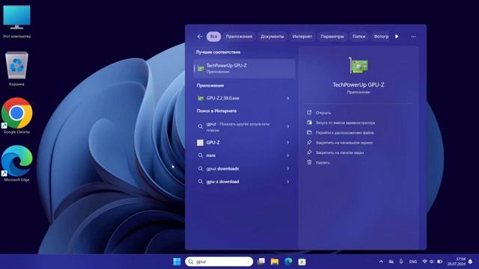The height and width of the screenshot is (269, 479).
Task: Pin GPU-Z to Start screen
Action: tap(340, 143)
